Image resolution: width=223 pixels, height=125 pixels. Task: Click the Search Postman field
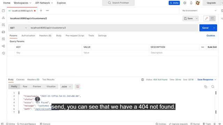point(118,3)
